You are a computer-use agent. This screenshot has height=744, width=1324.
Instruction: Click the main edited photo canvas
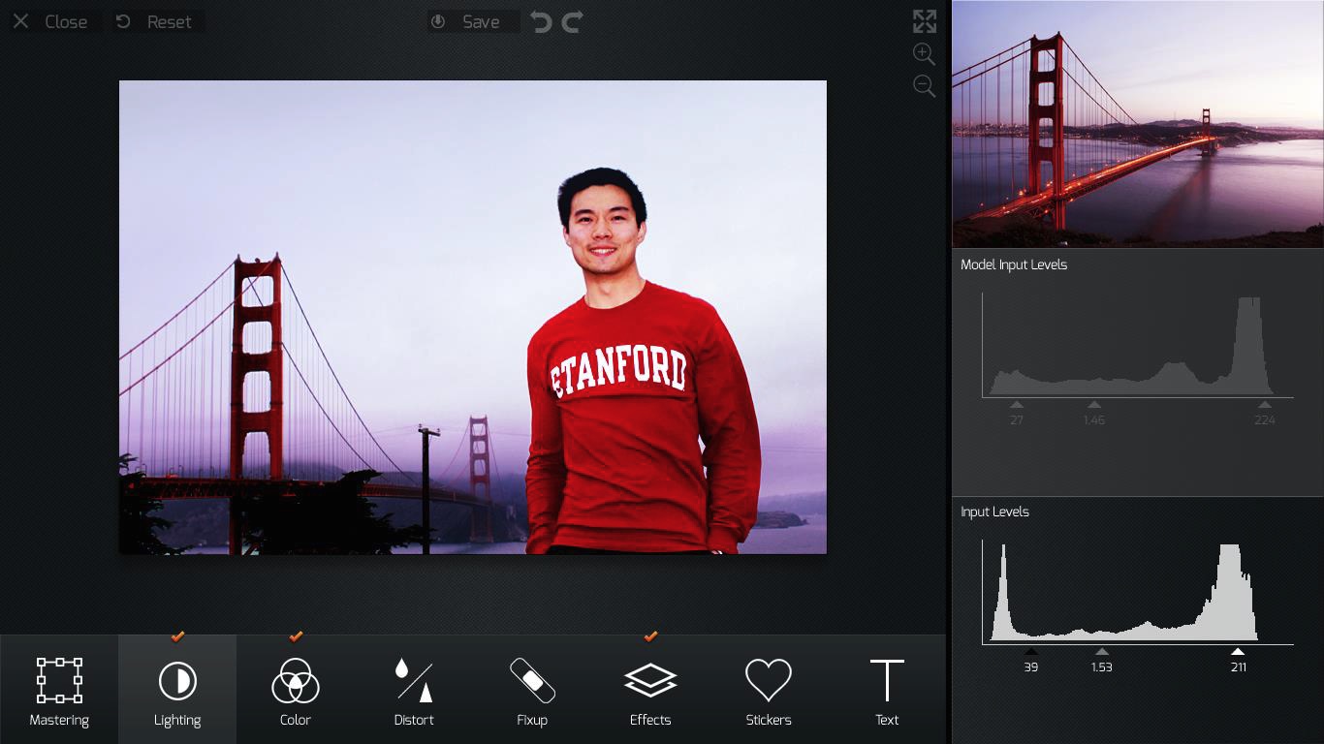[473, 317]
